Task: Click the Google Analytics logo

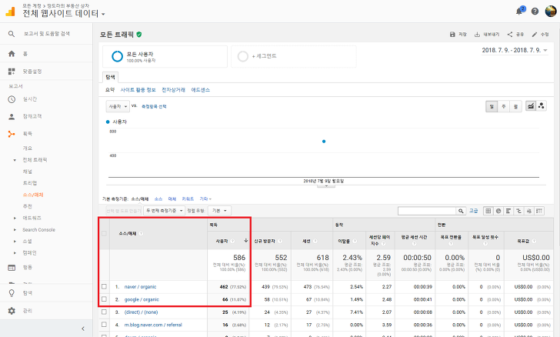Action: [10, 12]
